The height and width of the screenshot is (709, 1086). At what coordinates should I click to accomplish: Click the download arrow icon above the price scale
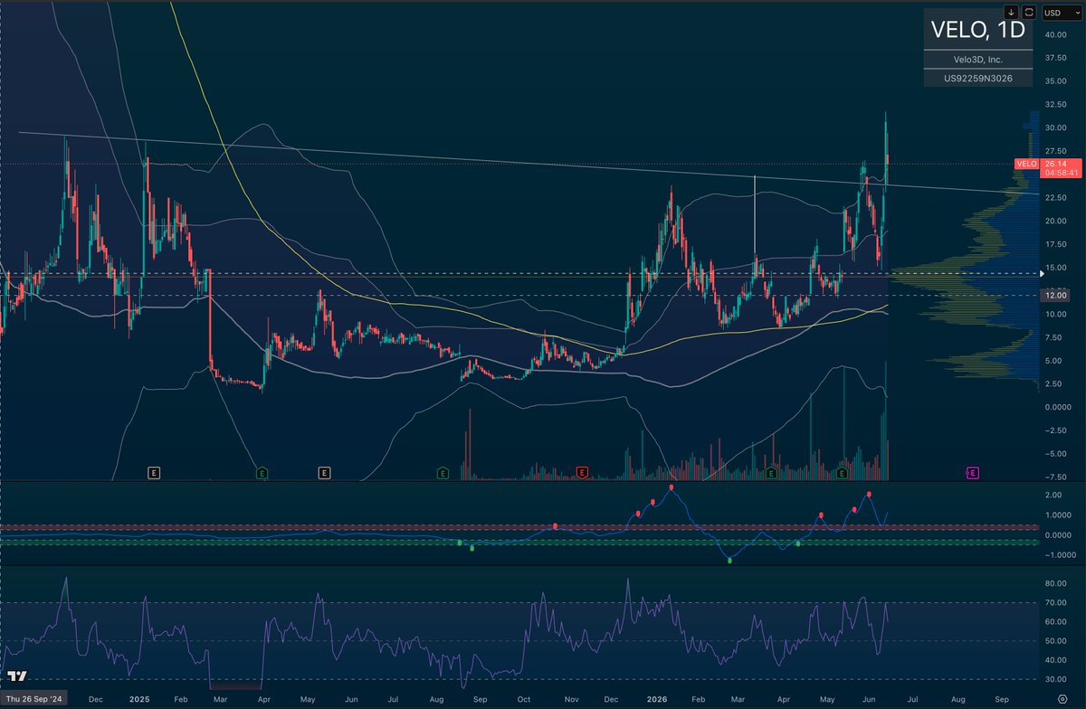[x=1010, y=12]
